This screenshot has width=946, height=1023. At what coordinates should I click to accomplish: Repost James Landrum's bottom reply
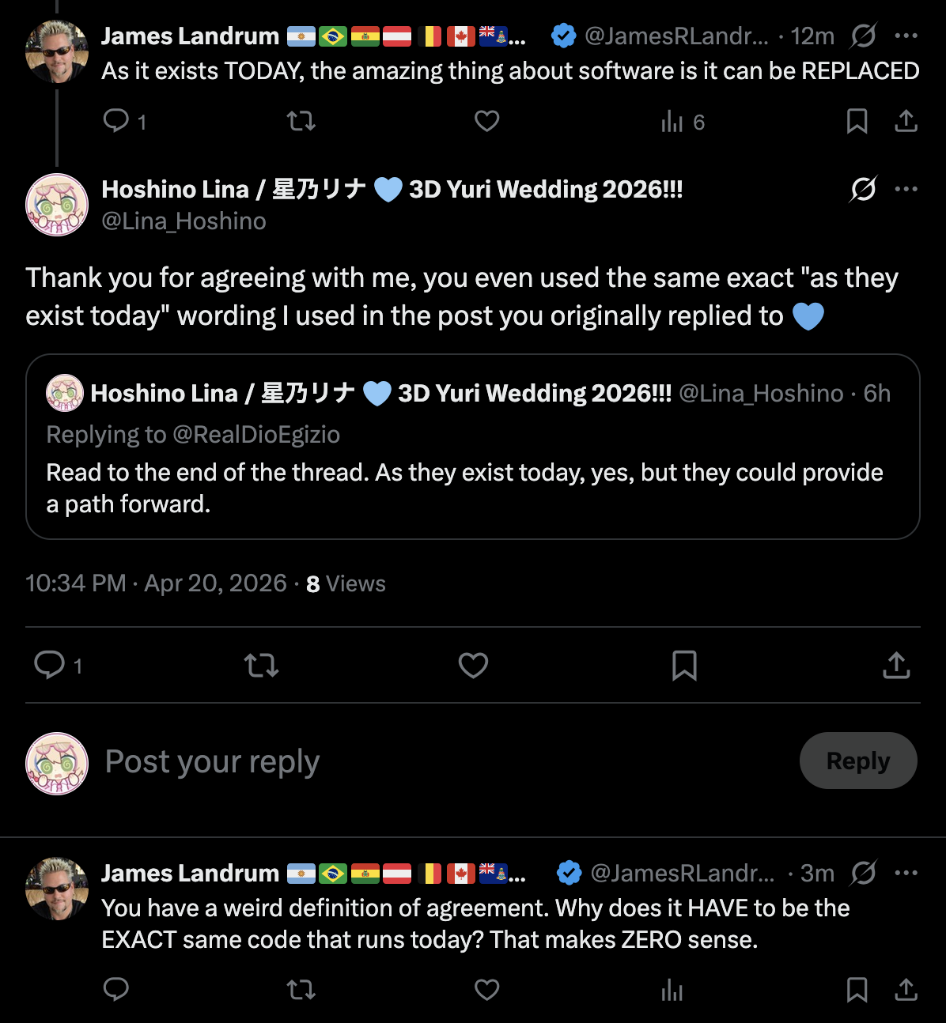301,990
